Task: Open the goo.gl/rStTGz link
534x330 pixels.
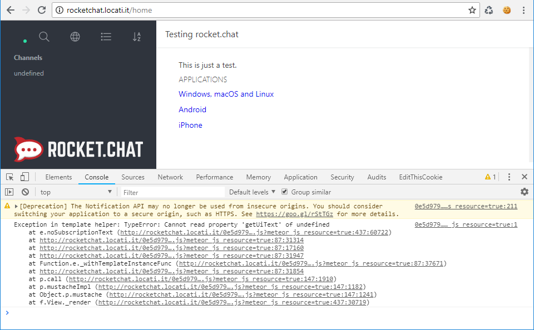Action: click(x=295, y=214)
